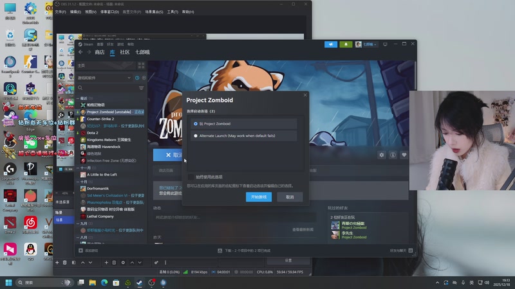Click the recent activity clock icon
This screenshot has width=515, height=289.
[x=137, y=78]
